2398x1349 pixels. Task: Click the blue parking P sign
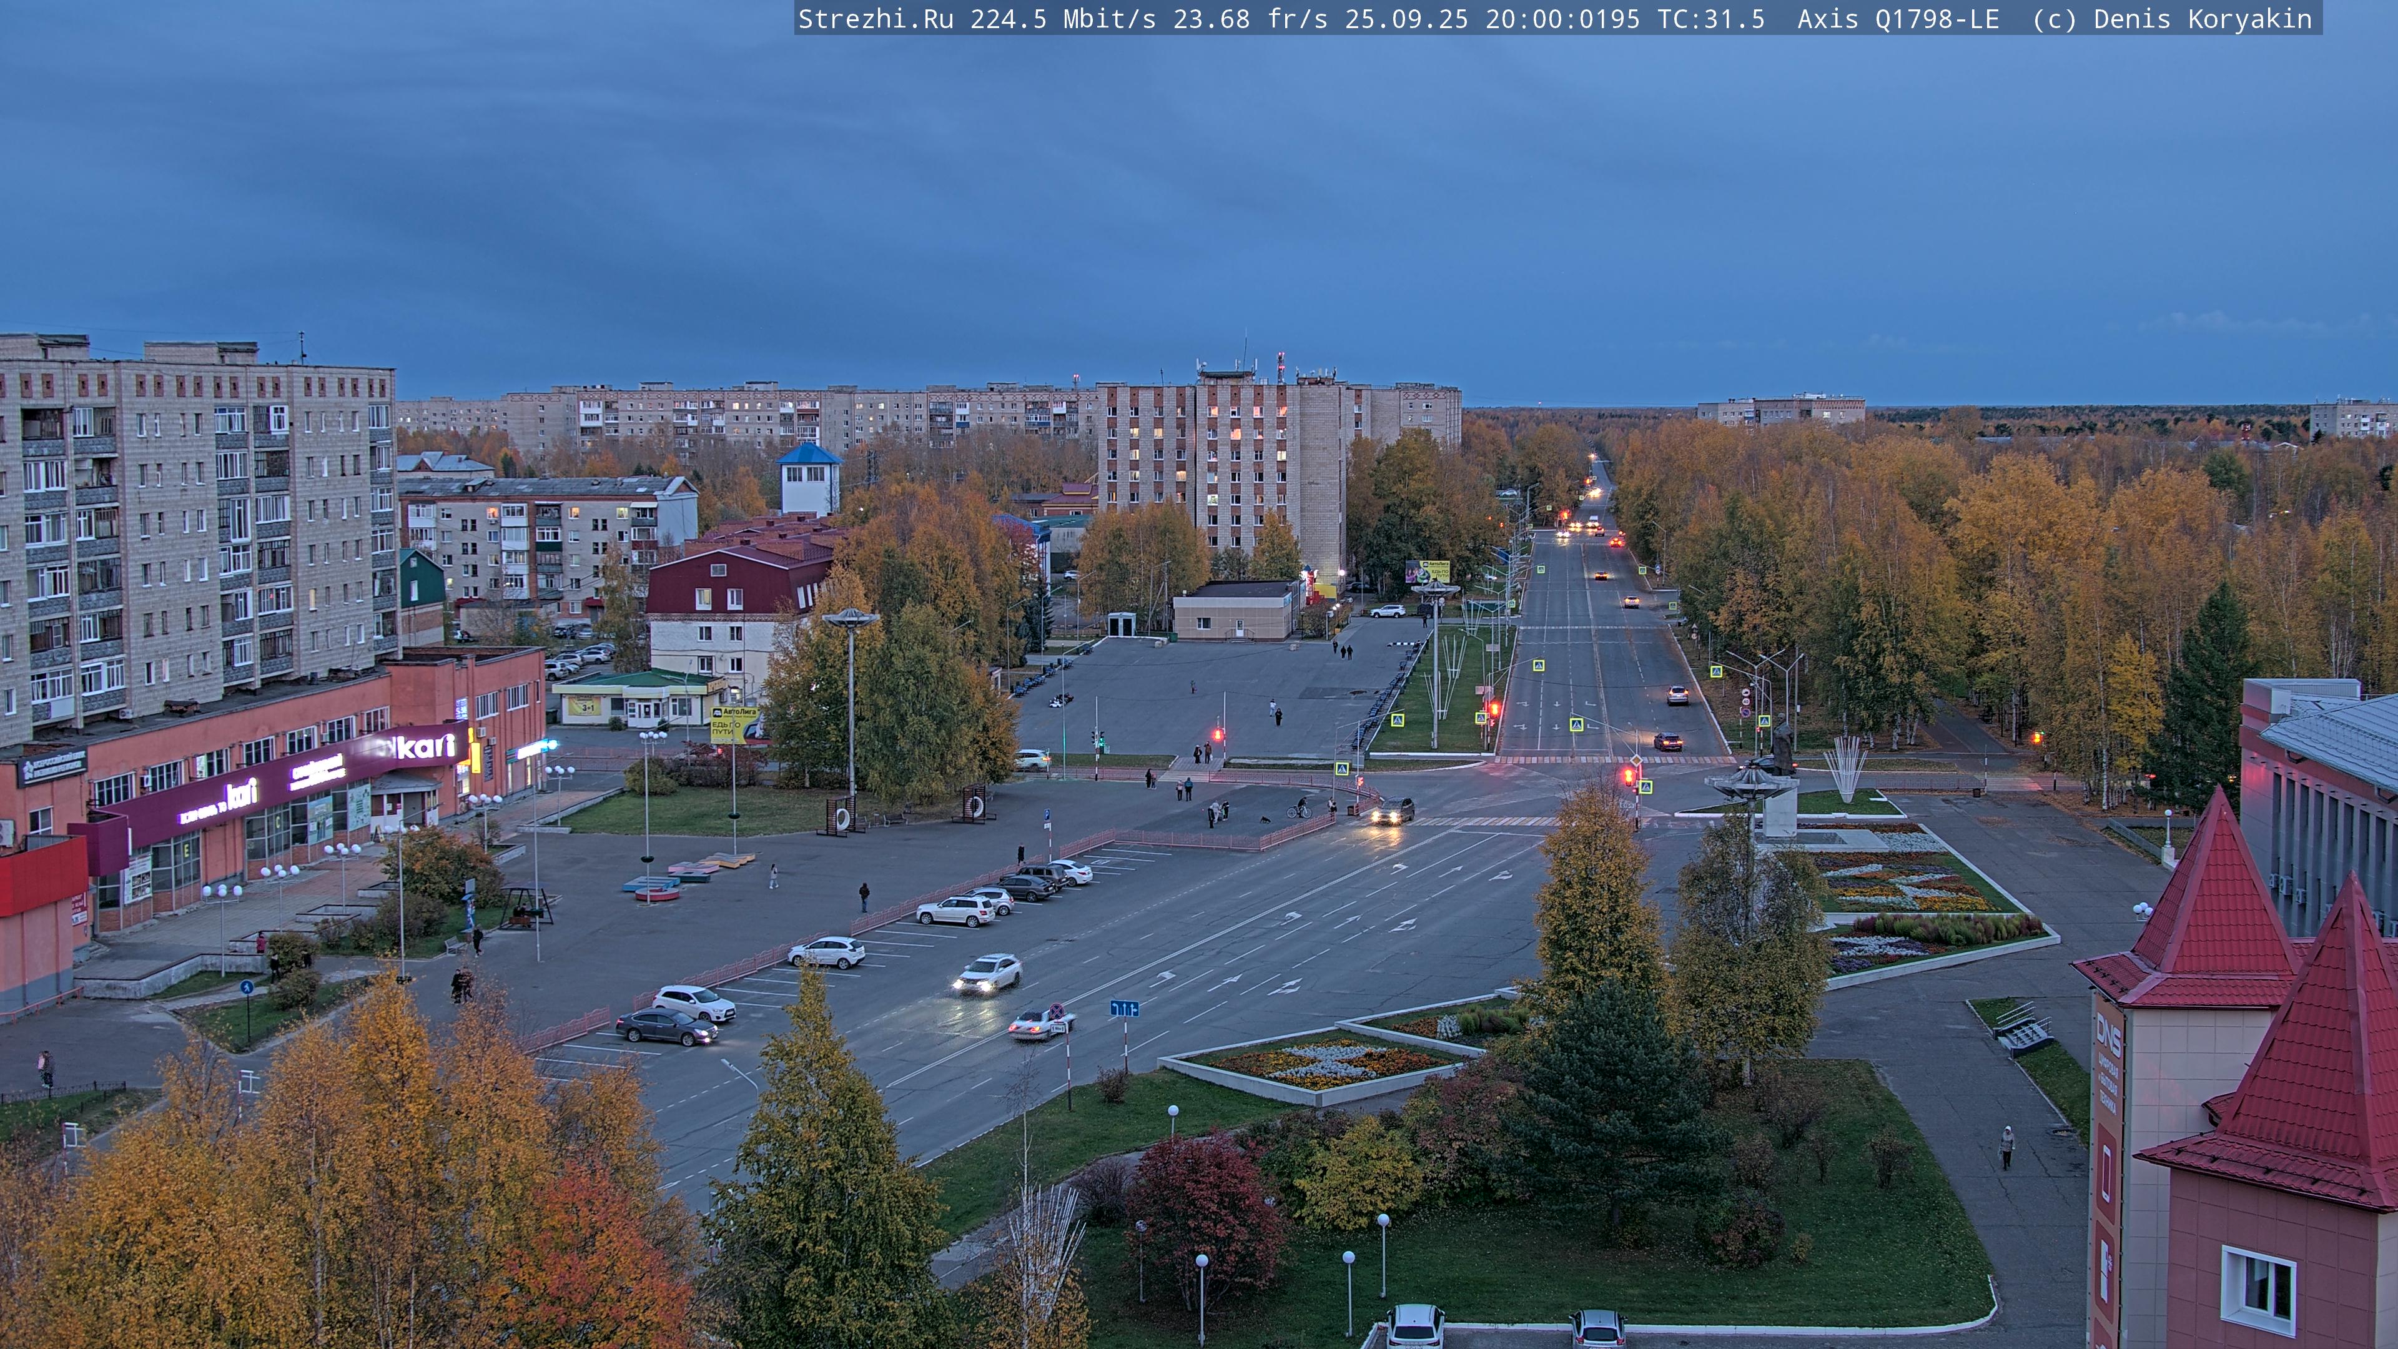(1047, 814)
